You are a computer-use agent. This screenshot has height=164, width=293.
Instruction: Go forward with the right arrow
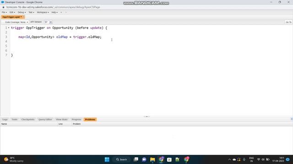click(66, 12)
